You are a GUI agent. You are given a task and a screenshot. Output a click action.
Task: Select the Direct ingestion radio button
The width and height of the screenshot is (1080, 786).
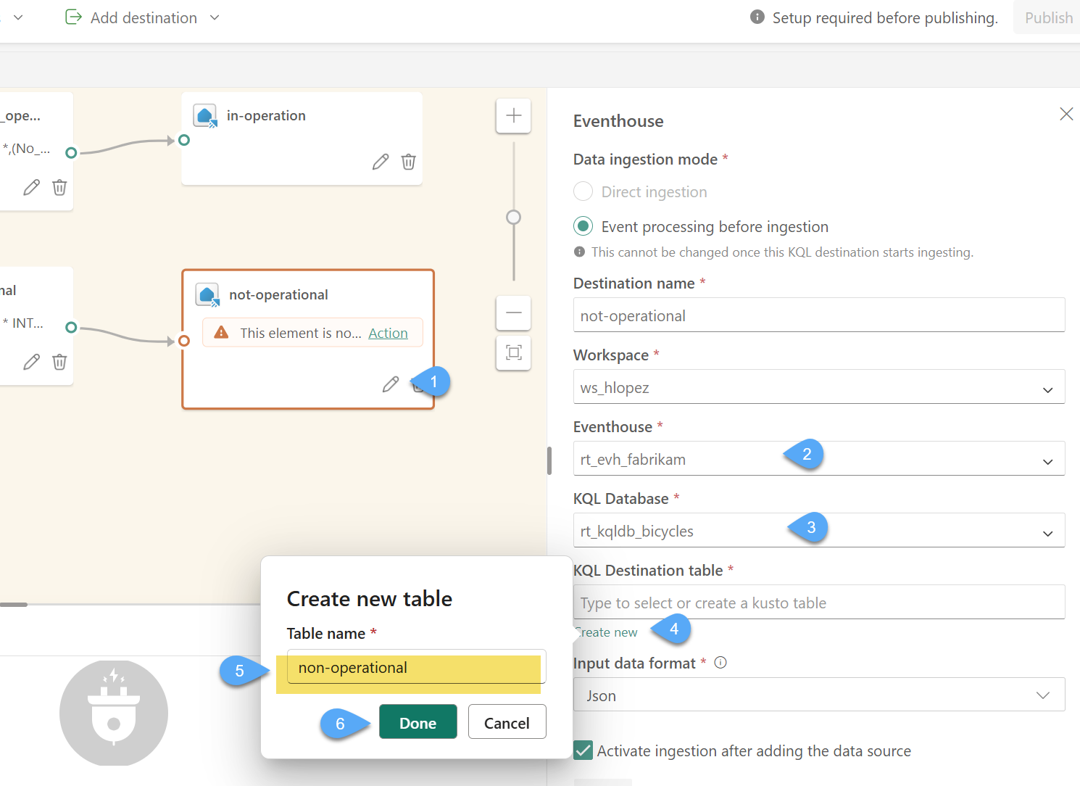click(x=583, y=192)
